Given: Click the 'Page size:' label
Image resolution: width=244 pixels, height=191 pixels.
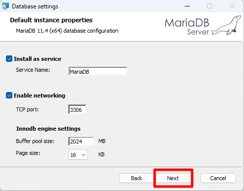Looking at the screenshot, I should (28, 153).
